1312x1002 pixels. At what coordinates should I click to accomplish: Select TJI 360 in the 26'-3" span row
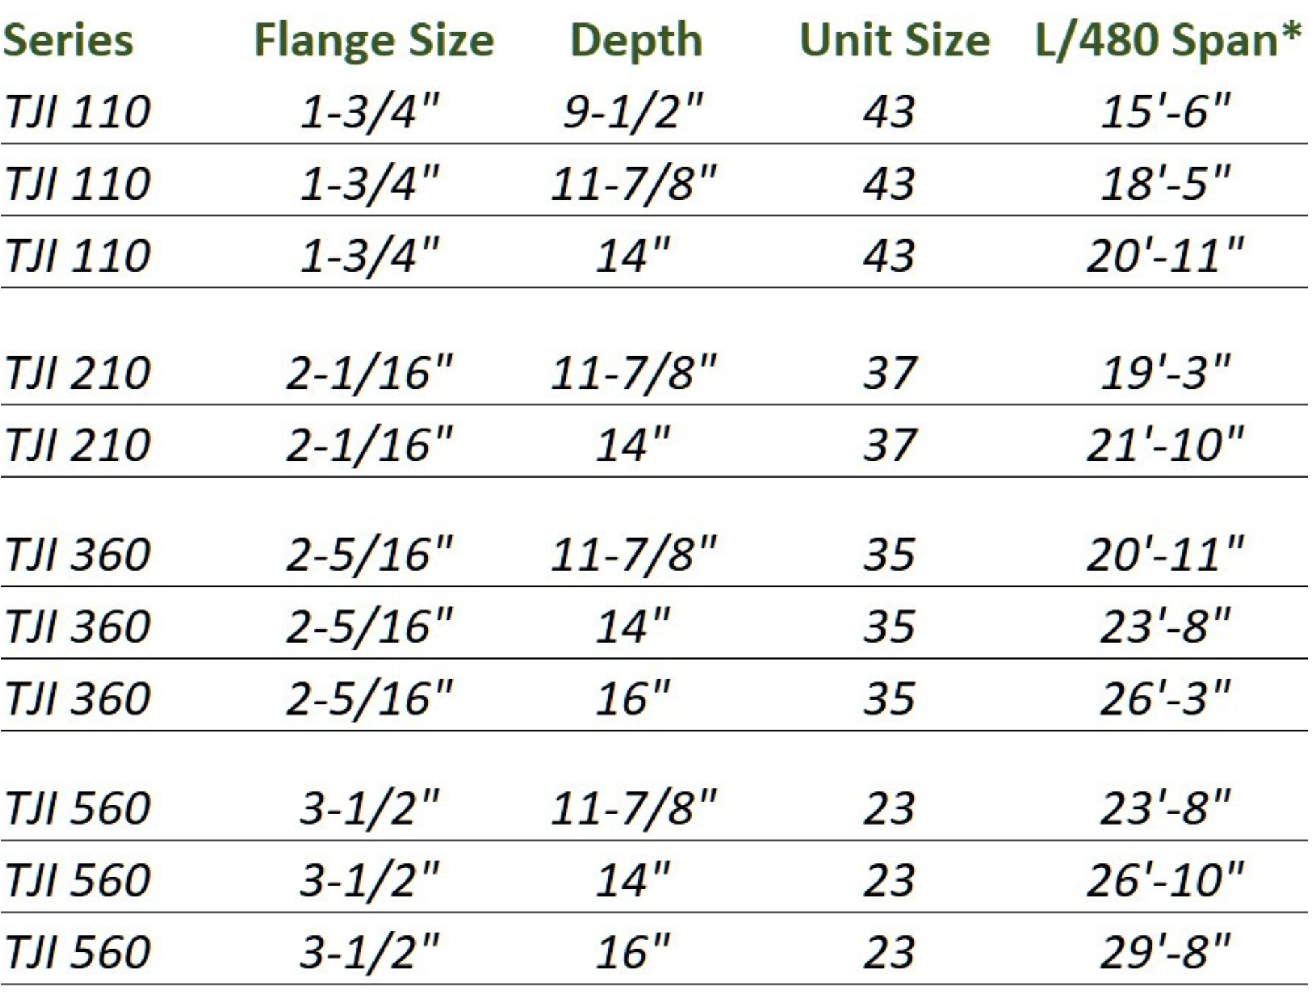(78, 697)
